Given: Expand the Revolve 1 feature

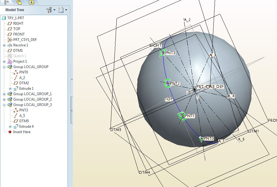Looking at the screenshot, I should tap(4, 45).
